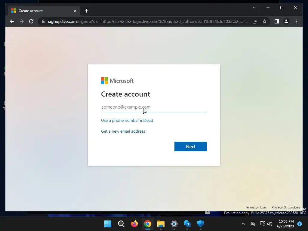Image resolution: width=308 pixels, height=231 pixels.
Task: Click the browser forward arrow
Action: (22, 21)
